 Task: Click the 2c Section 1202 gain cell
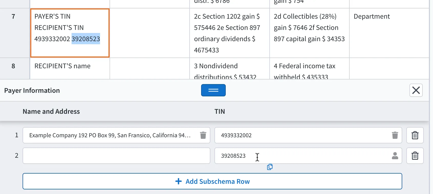pos(229,33)
